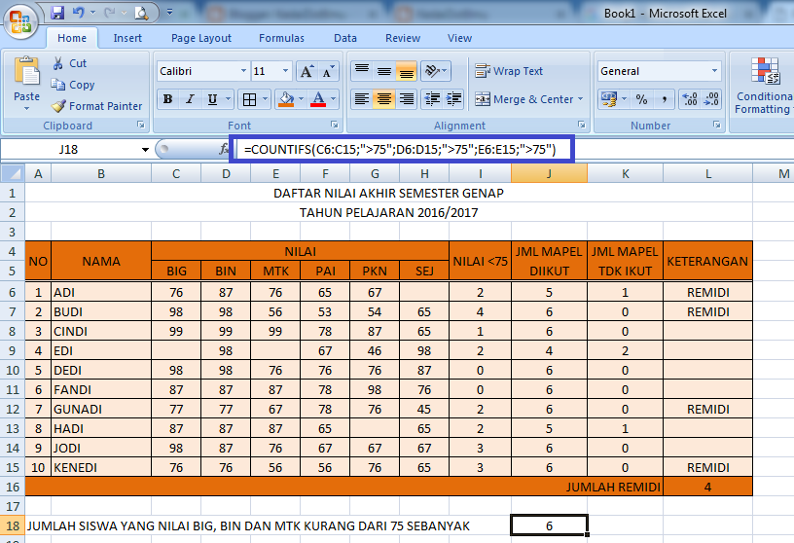794x543 pixels.
Task: Toggle Bottom Align
Action: (x=406, y=71)
